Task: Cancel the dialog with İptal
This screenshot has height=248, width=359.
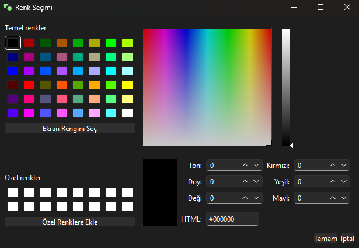Action: (x=347, y=239)
